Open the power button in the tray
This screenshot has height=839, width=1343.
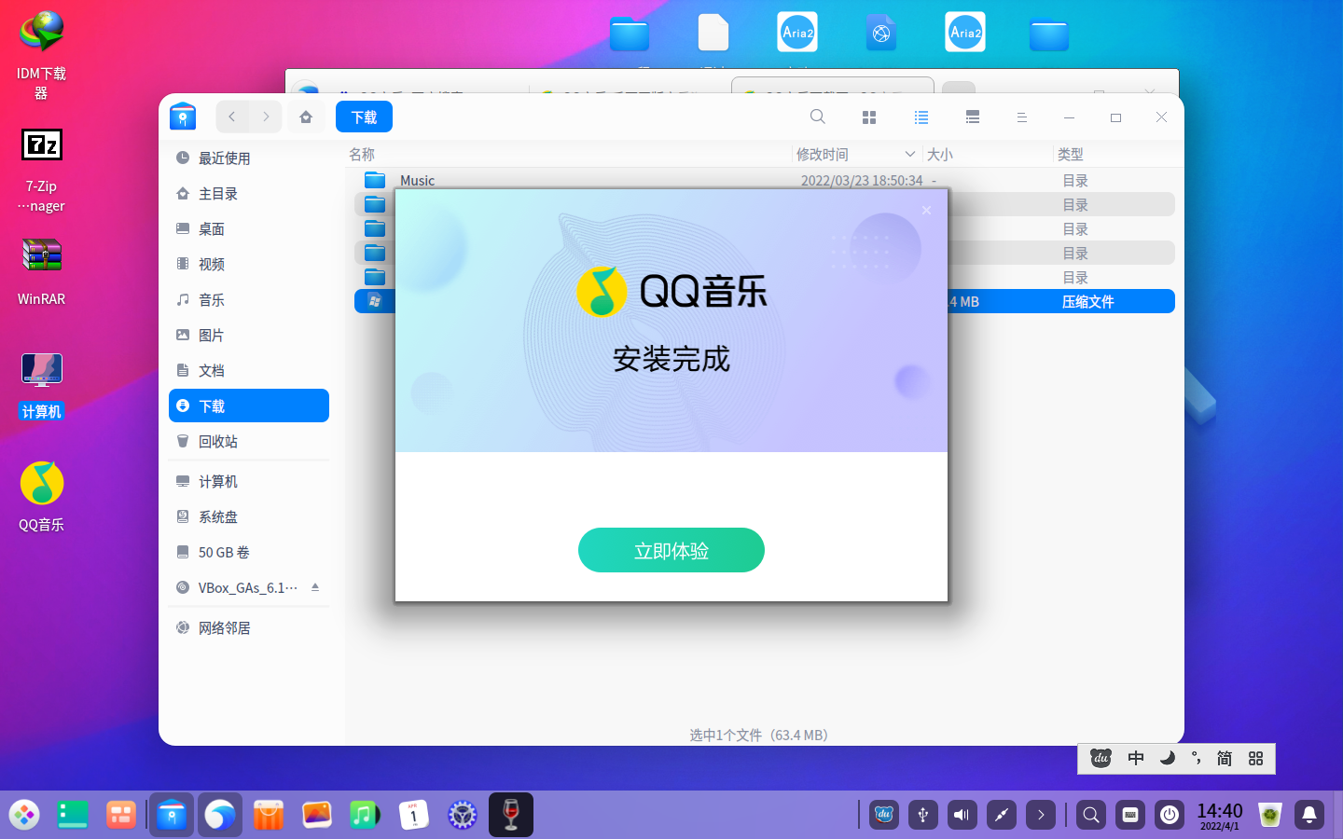(x=1170, y=815)
